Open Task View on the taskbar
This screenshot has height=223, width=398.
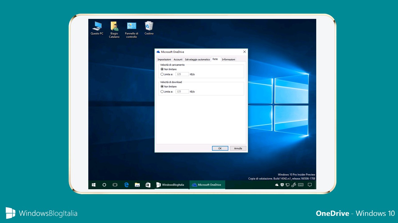point(115,185)
